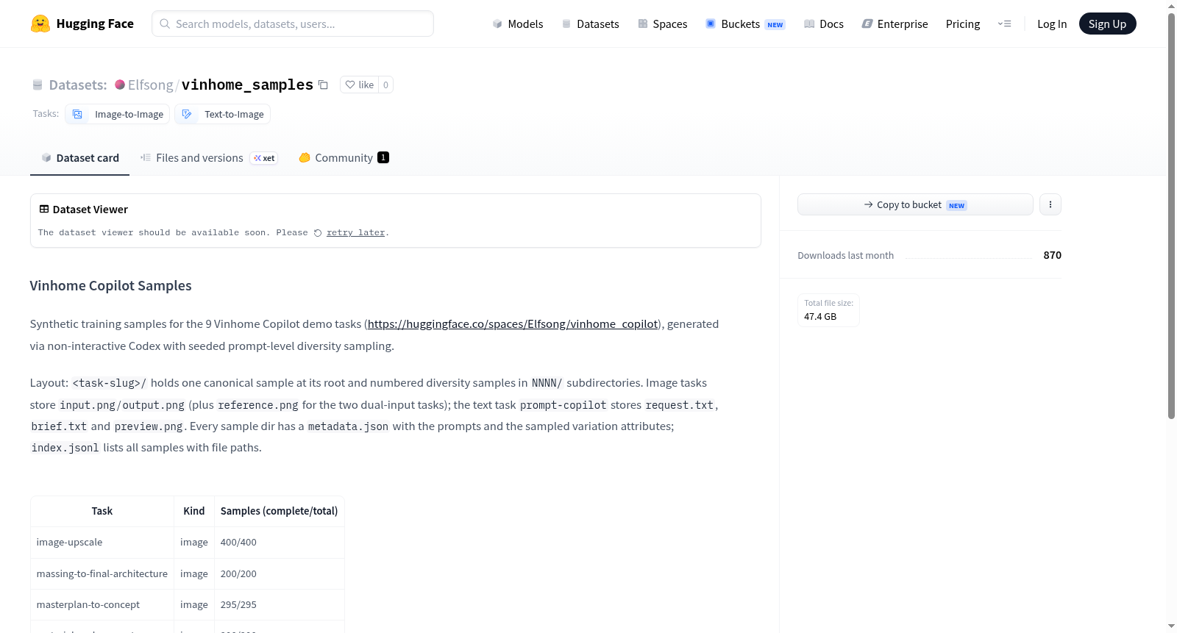The image size is (1177, 633).
Task: Click the metadata.json code text
Action: (x=348, y=426)
